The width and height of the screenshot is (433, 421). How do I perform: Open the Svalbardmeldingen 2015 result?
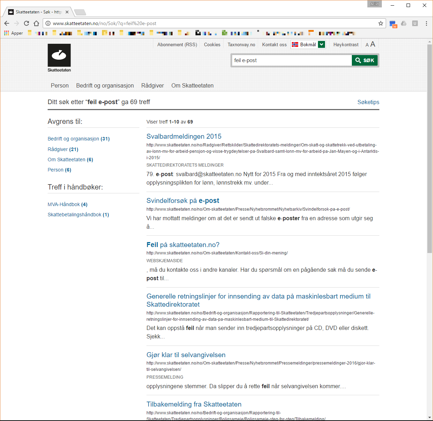(184, 136)
